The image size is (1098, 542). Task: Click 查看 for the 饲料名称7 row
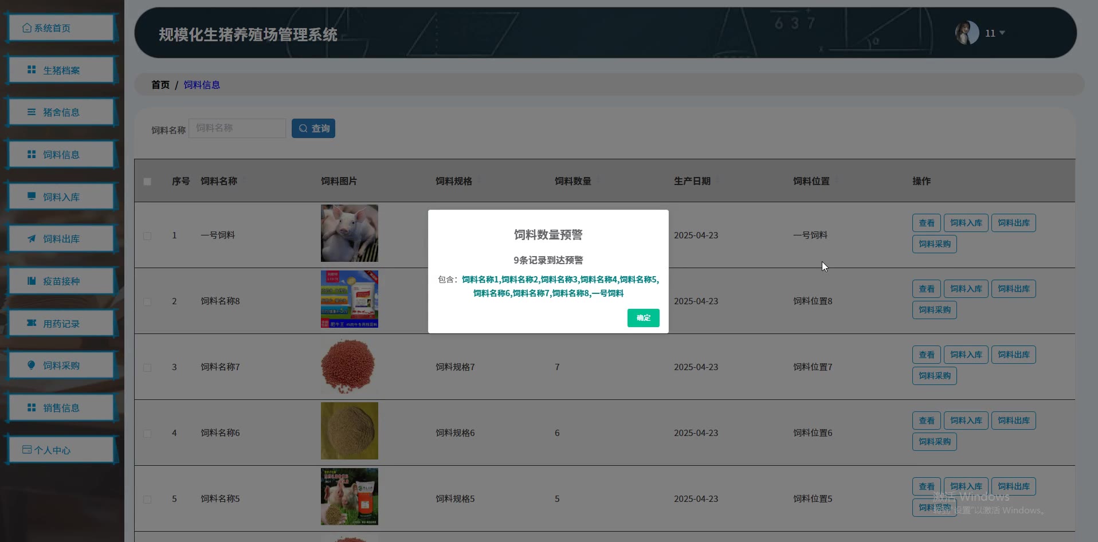tap(926, 355)
